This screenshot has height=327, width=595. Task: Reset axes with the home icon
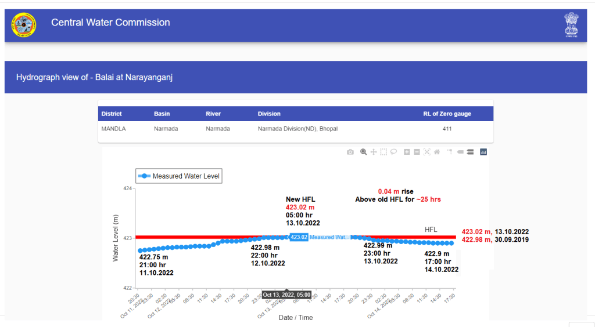point(436,152)
